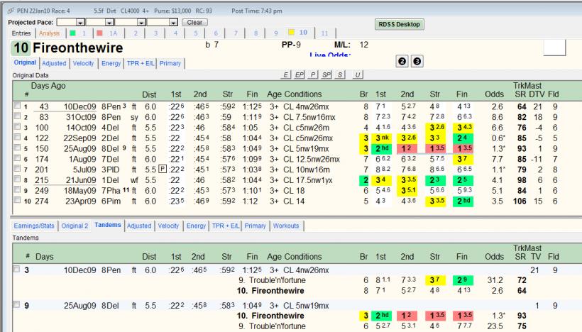Check the box for row 3, 14Oct09
Image resolution: width=582 pixels, height=332 pixels.
pos(17,126)
